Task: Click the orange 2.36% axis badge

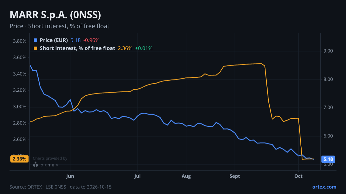Action: [x=19, y=159]
